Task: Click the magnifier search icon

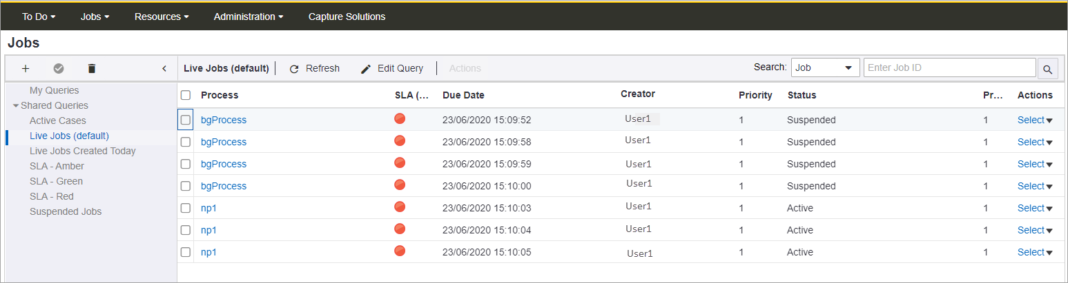Action: [1047, 69]
